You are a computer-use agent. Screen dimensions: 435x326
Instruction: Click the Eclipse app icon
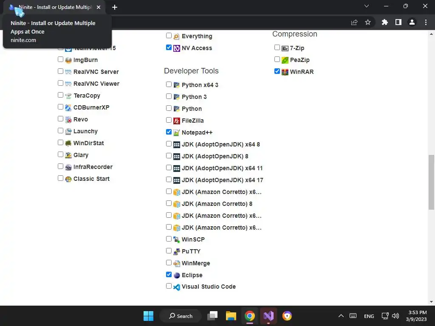(176, 275)
